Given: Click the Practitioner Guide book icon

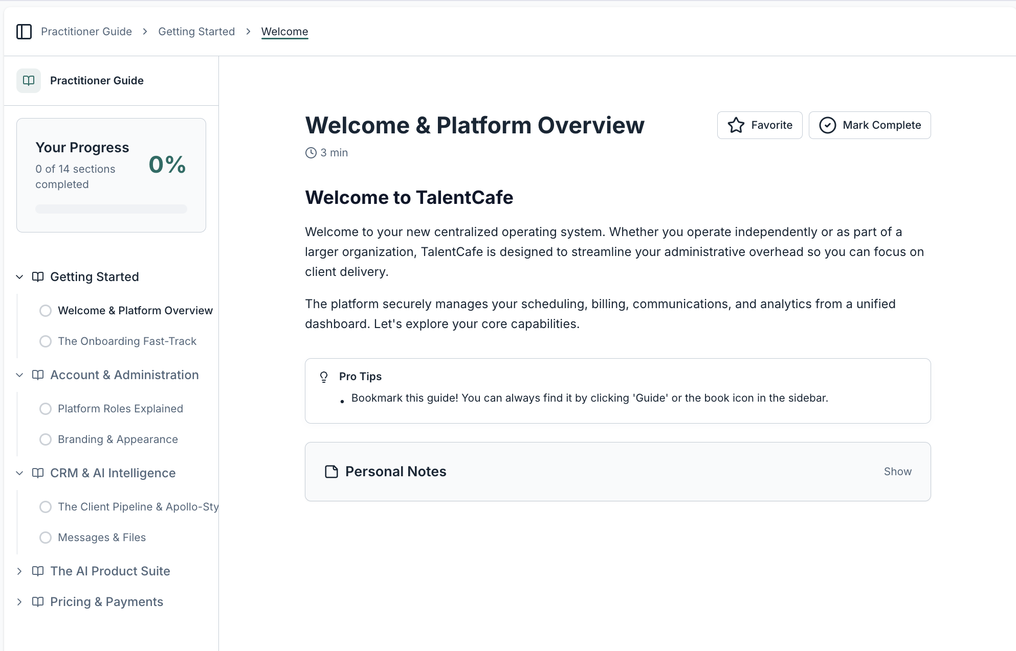Looking at the screenshot, I should click(x=29, y=81).
